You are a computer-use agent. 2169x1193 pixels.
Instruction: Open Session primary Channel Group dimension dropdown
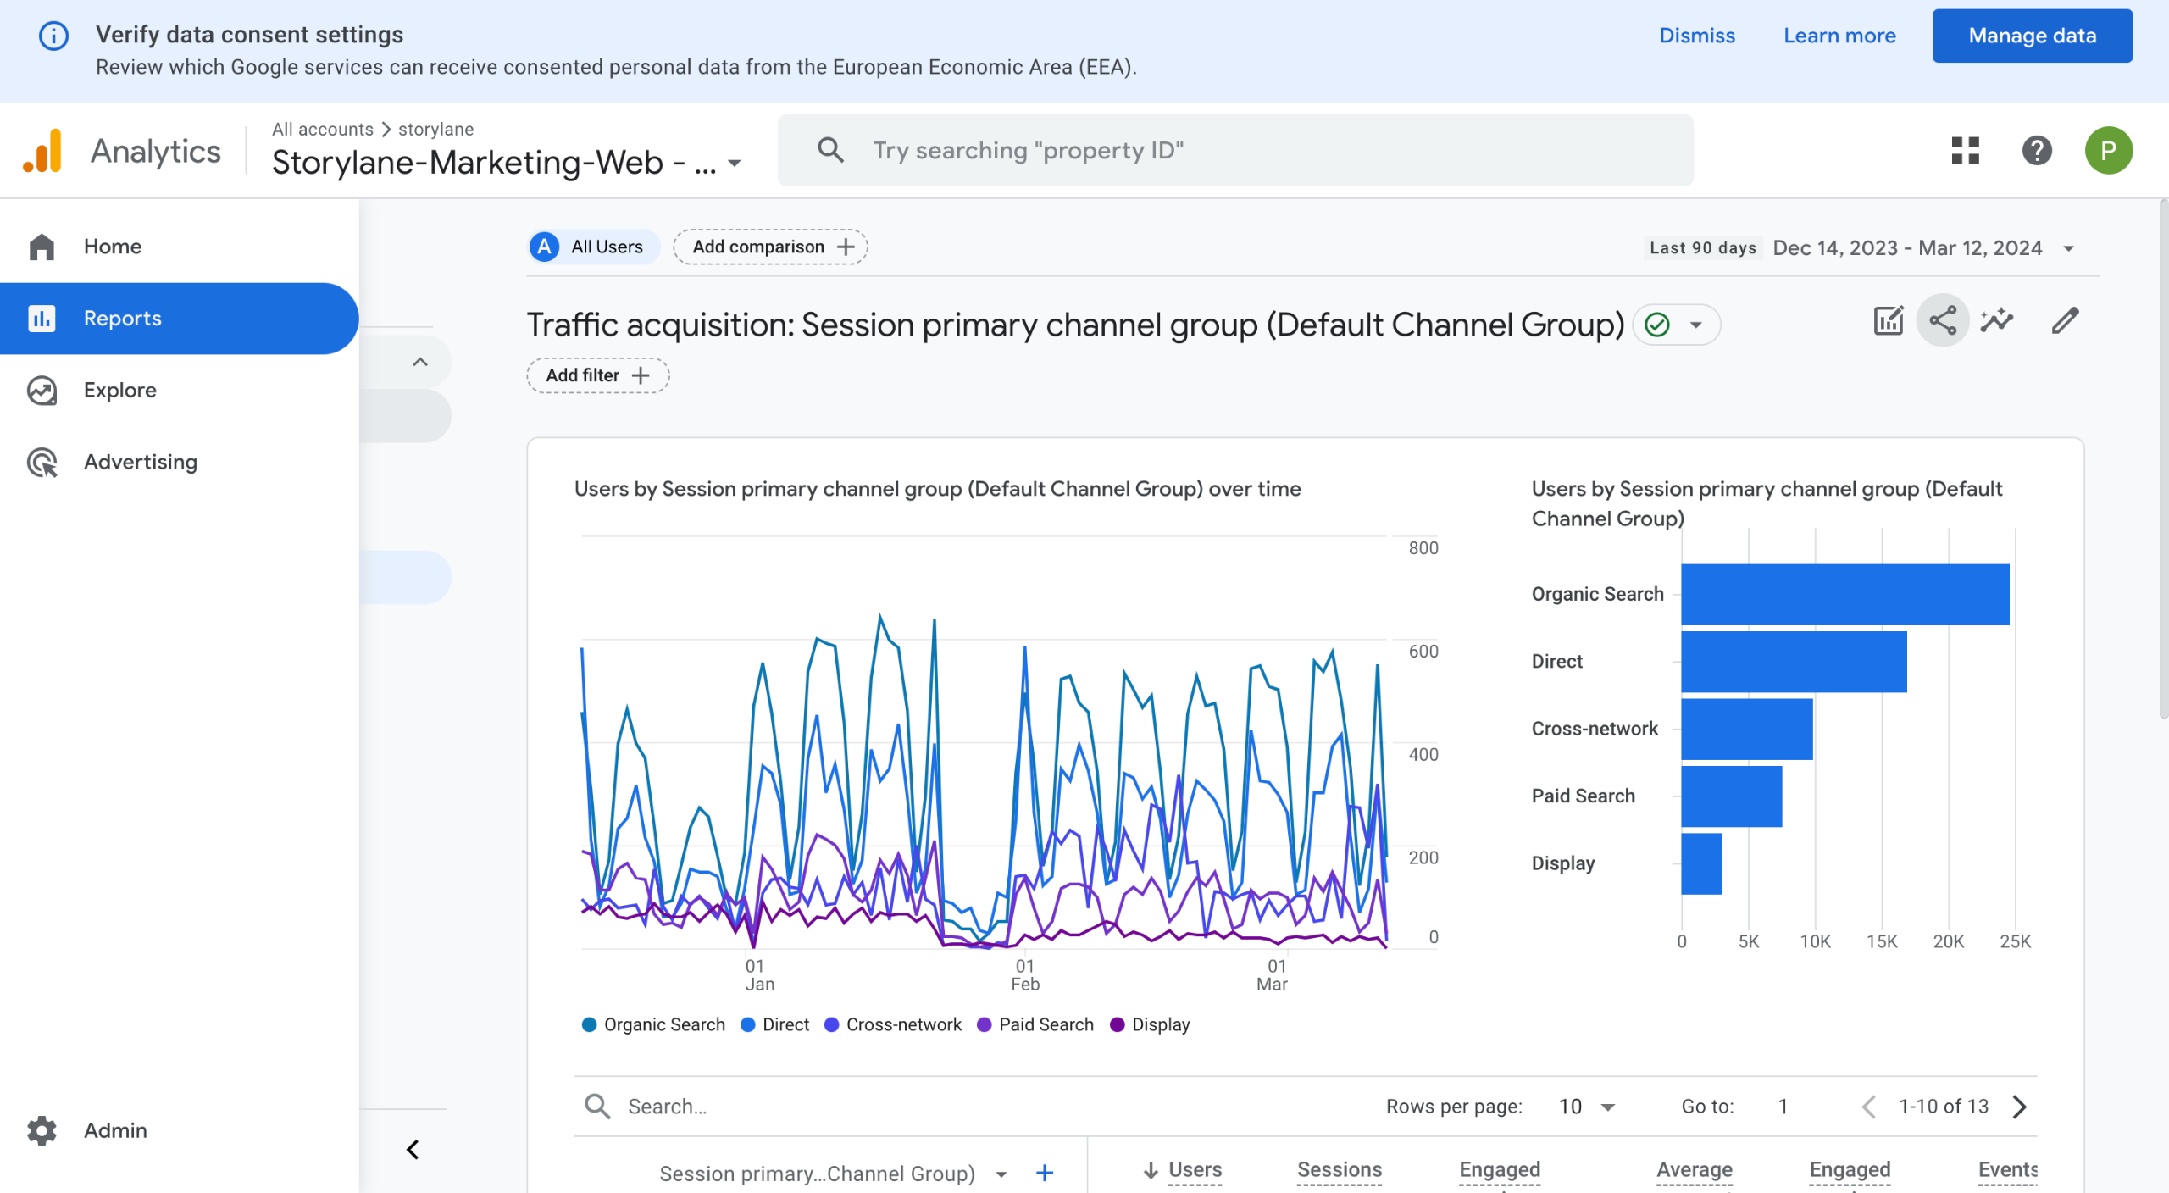coord(1001,1174)
